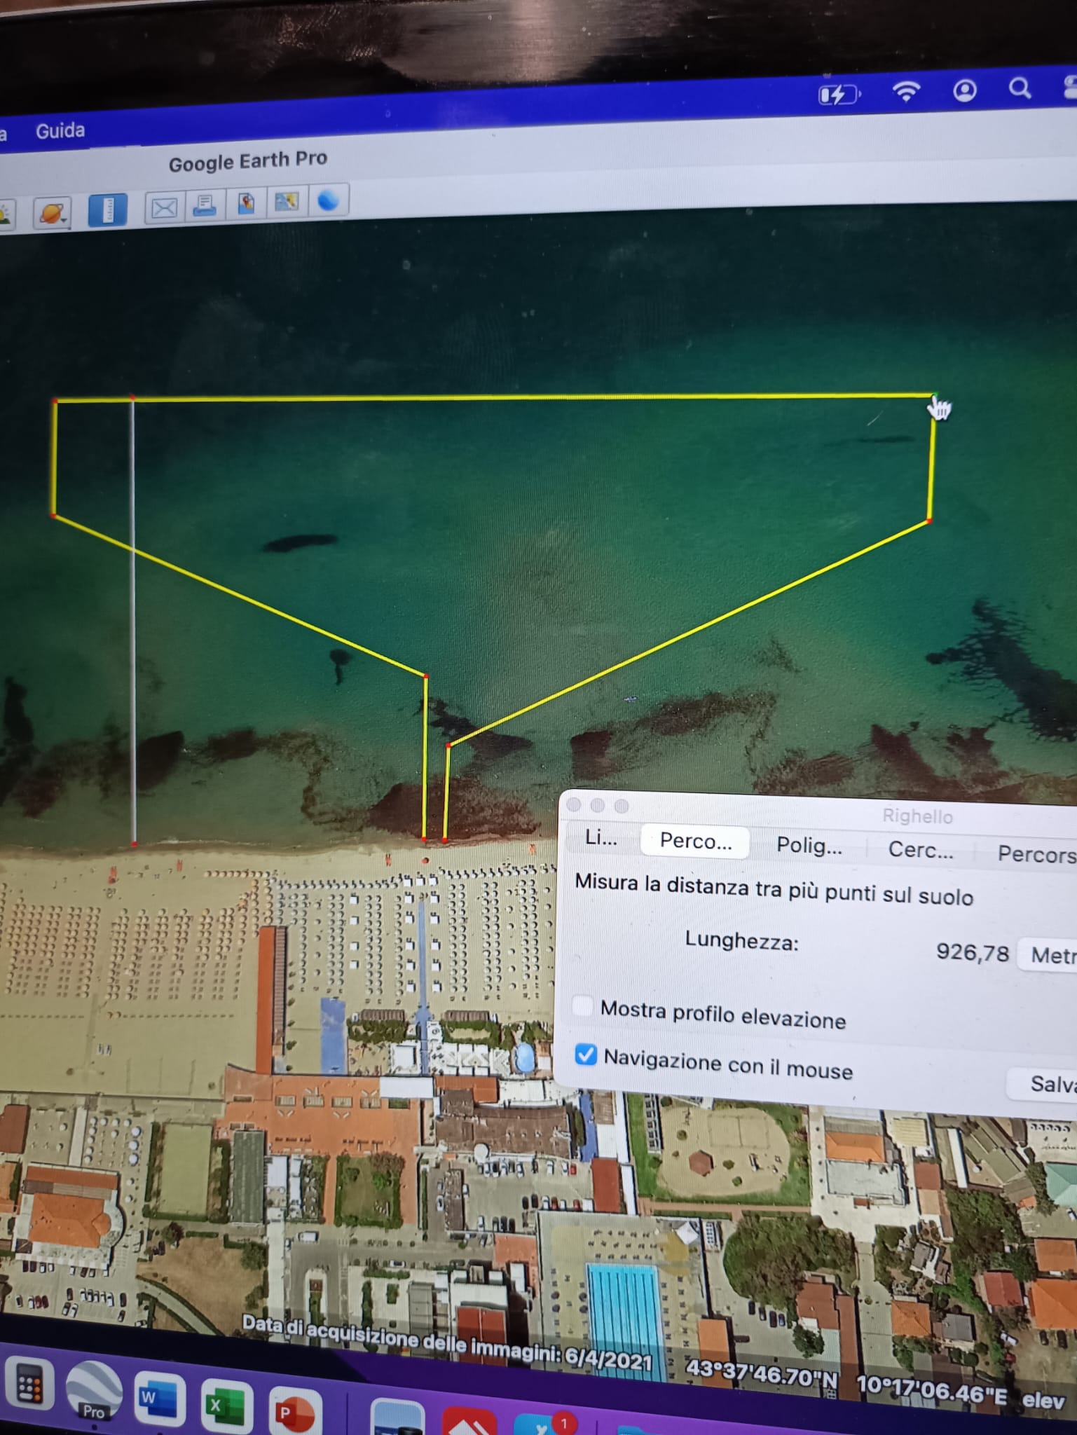Enable Mostra profilo elevazione checkbox
Viewport: 1077px width, 1435px height.
click(x=583, y=1005)
